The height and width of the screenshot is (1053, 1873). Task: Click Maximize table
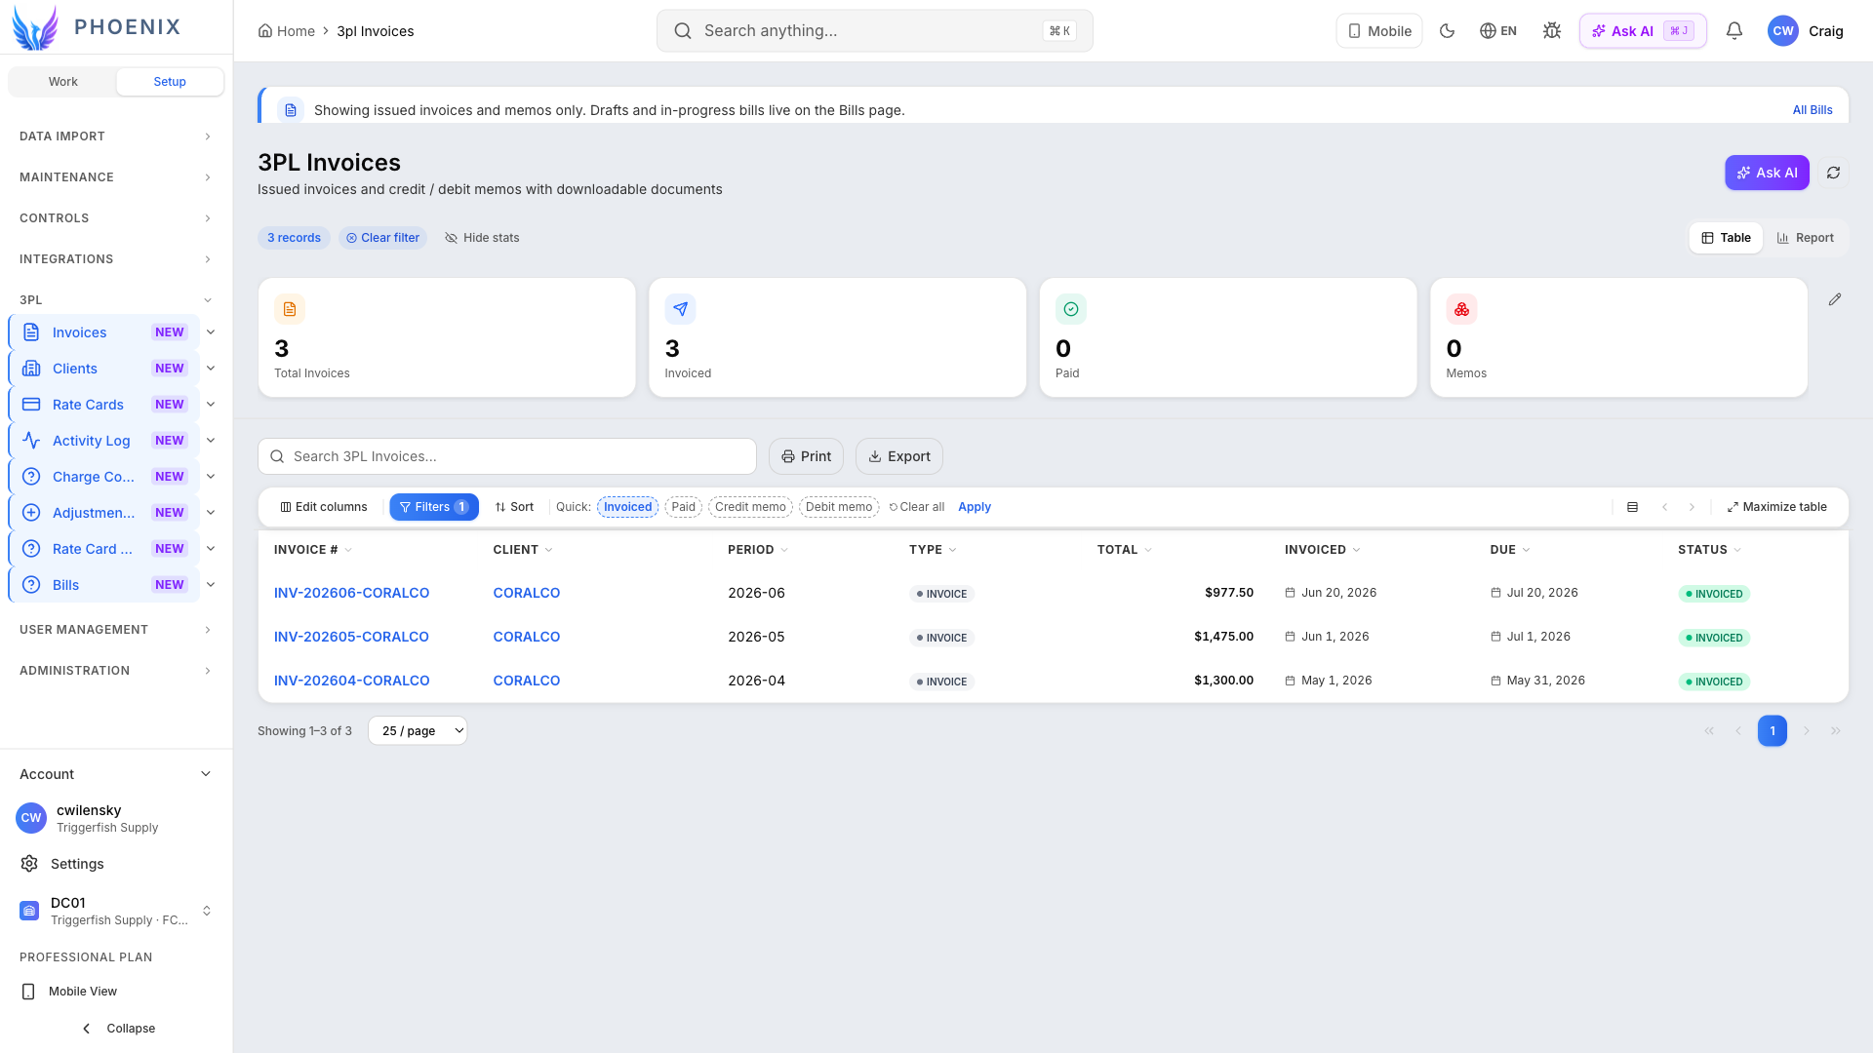point(1776,507)
